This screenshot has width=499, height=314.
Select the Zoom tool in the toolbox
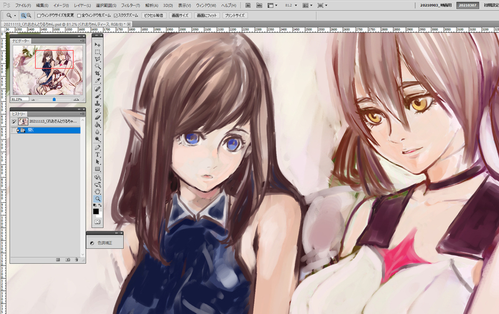(x=98, y=199)
